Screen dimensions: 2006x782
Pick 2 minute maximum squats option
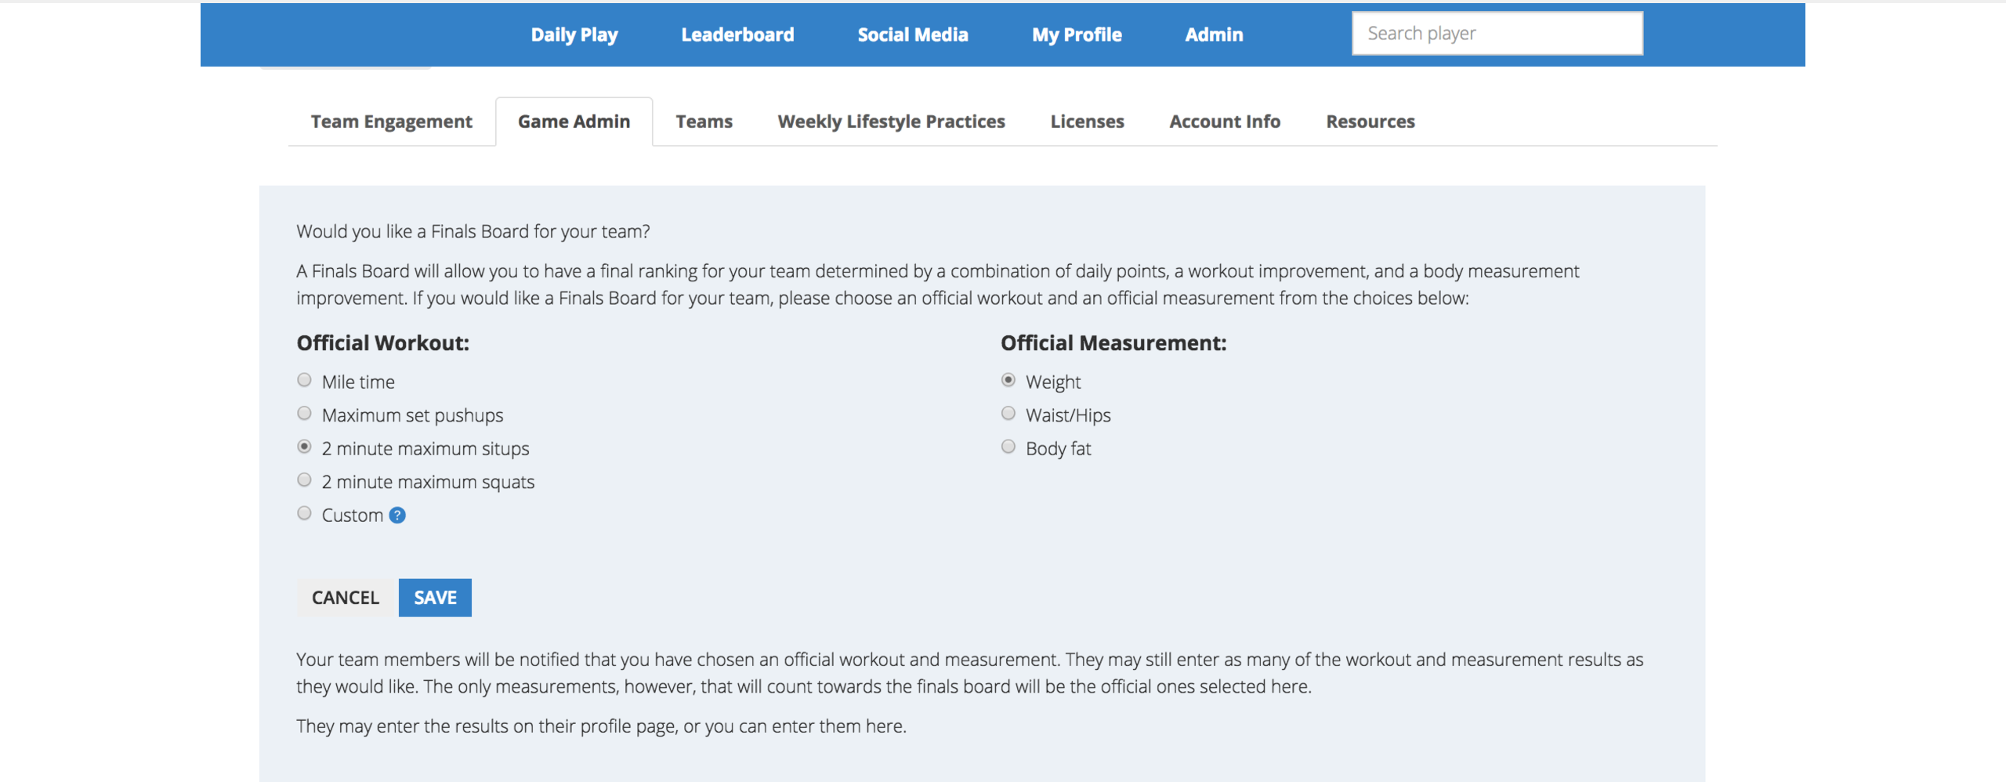[305, 480]
